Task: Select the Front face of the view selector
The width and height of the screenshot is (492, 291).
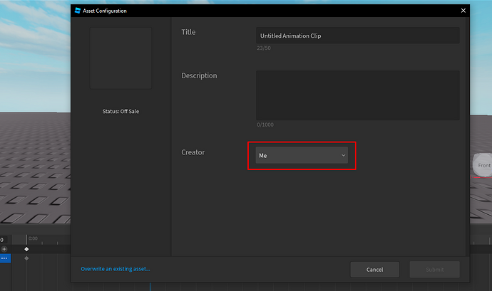Action: pyautogui.click(x=483, y=165)
